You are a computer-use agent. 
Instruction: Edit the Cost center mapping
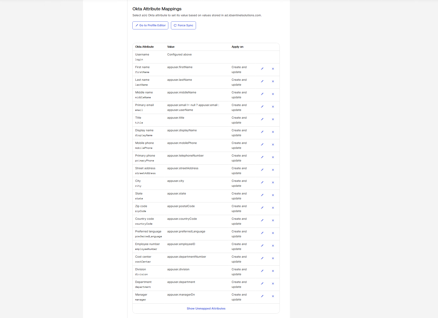point(262,258)
